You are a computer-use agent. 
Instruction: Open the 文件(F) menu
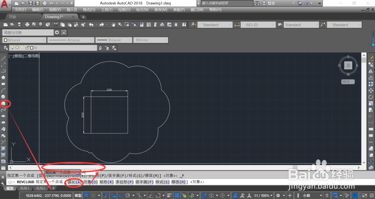(x=21, y=9)
